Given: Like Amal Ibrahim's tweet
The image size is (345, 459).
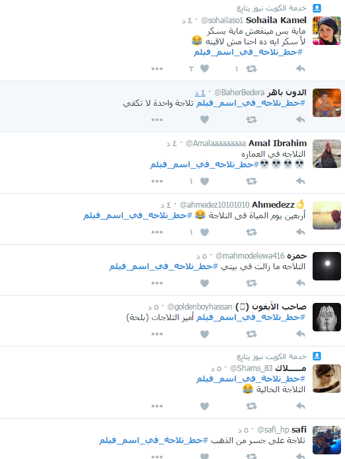Looking at the screenshot, I should tap(204, 181).
